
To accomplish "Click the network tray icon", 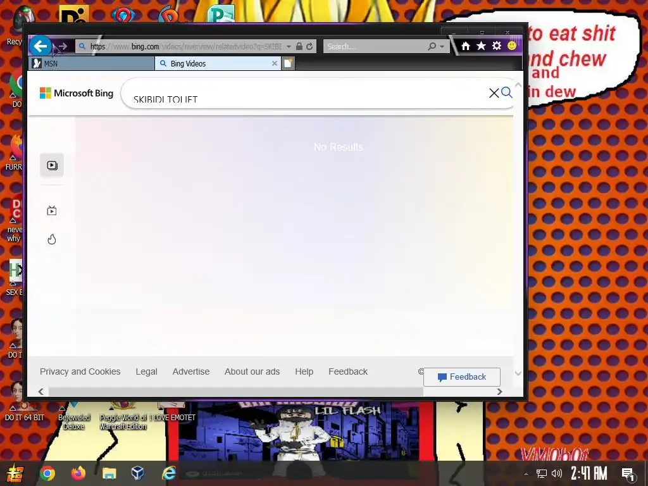I will pyautogui.click(x=542, y=473).
